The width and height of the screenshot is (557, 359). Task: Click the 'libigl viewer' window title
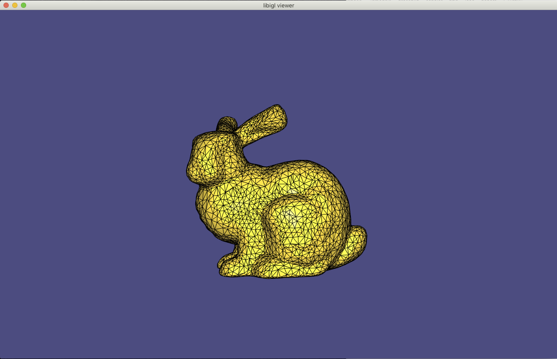click(x=278, y=5)
